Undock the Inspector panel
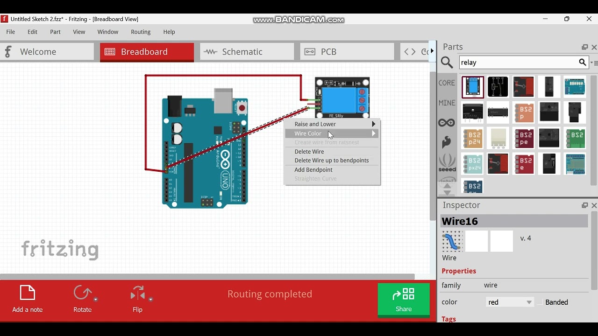 tap(584, 205)
